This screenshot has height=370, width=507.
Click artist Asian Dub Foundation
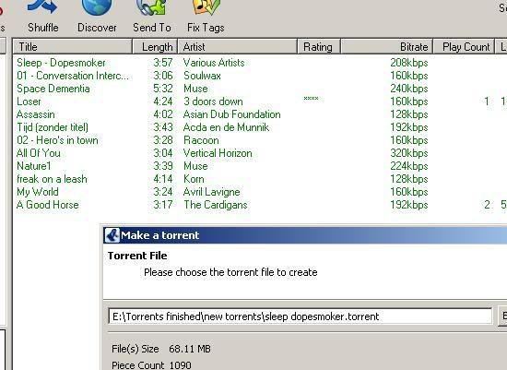231,114
